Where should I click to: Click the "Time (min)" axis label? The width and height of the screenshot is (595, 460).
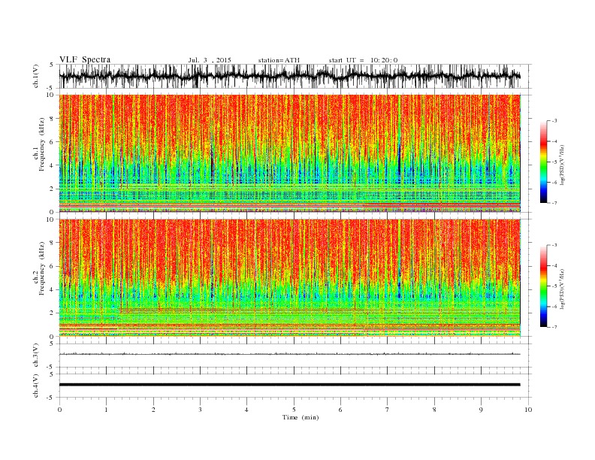pyautogui.click(x=301, y=417)
